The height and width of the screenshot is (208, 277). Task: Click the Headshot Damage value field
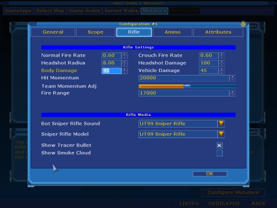(x=209, y=63)
